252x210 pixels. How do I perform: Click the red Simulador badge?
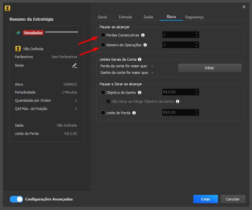pos(33,33)
